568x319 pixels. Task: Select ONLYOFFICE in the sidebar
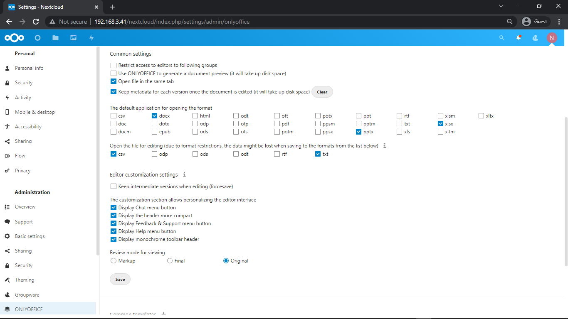tap(48, 309)
